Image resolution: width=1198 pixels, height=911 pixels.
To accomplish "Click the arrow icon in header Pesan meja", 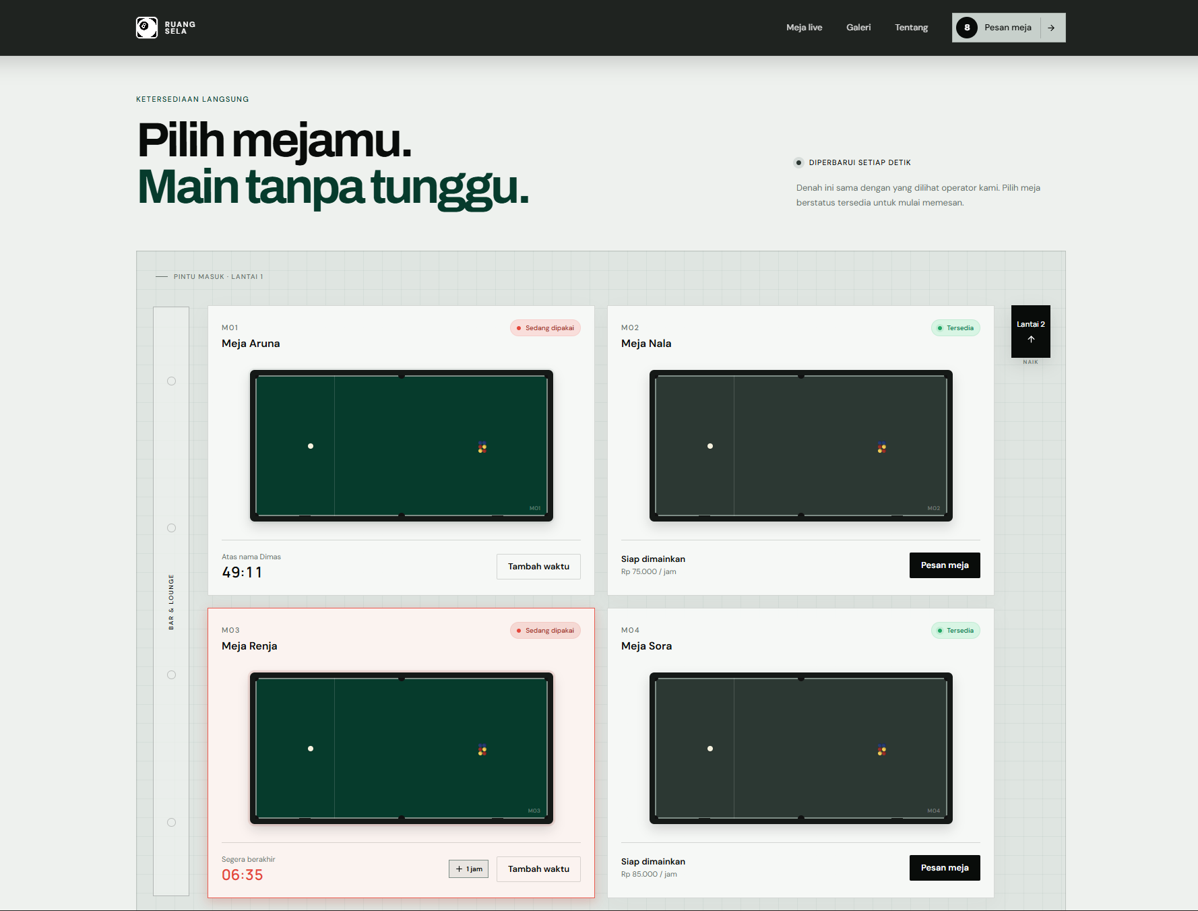I will [x=1051, y=28].
